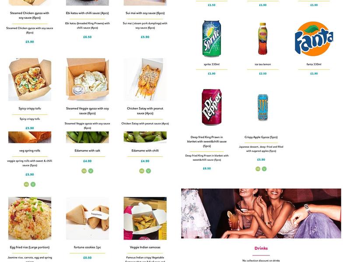Screen dimensions: 350x262
Task: Click the V badge under Crispy Apple Gyoza
Action: (264, 169)
